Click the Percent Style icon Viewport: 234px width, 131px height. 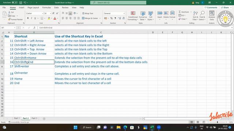click(111, 18)
